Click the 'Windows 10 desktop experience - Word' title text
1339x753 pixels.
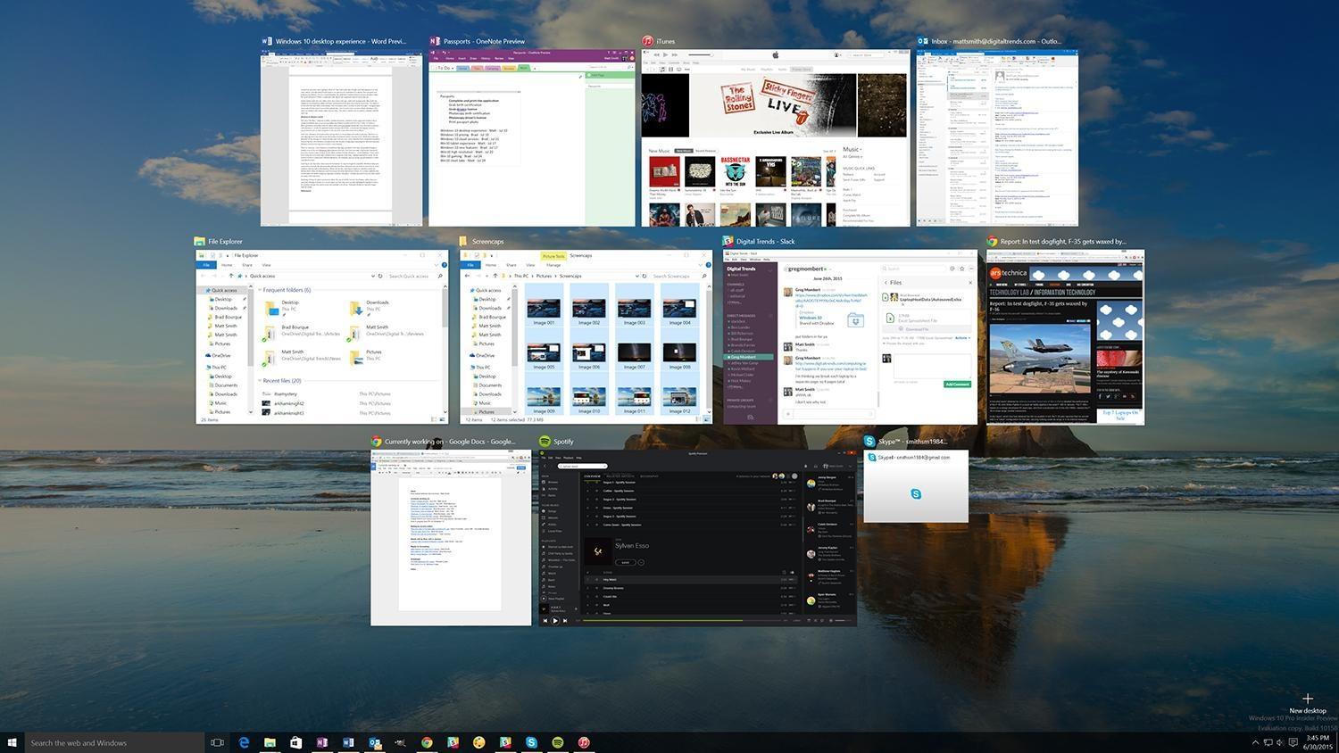coord(340,41)
